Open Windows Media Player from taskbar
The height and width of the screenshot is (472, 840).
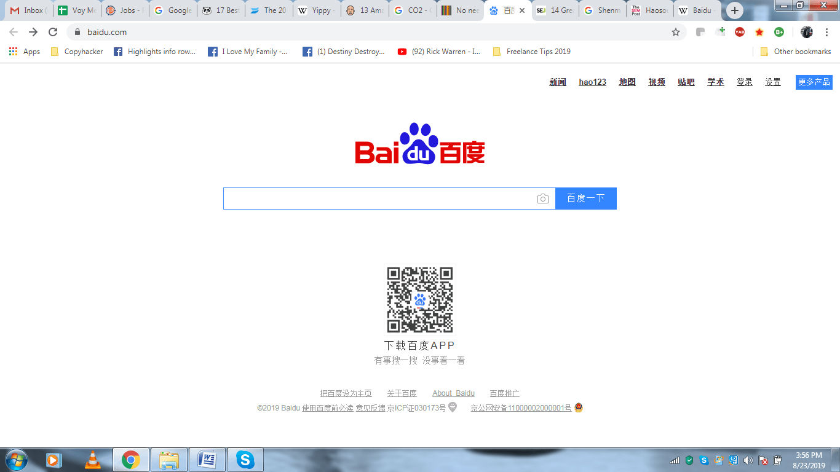coord(54,460)
